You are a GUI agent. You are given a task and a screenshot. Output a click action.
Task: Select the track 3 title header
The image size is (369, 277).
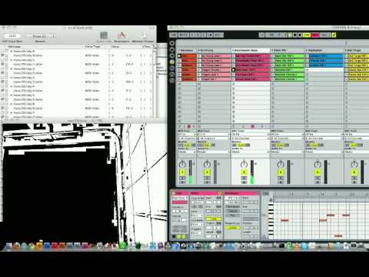tap(251, 50)
